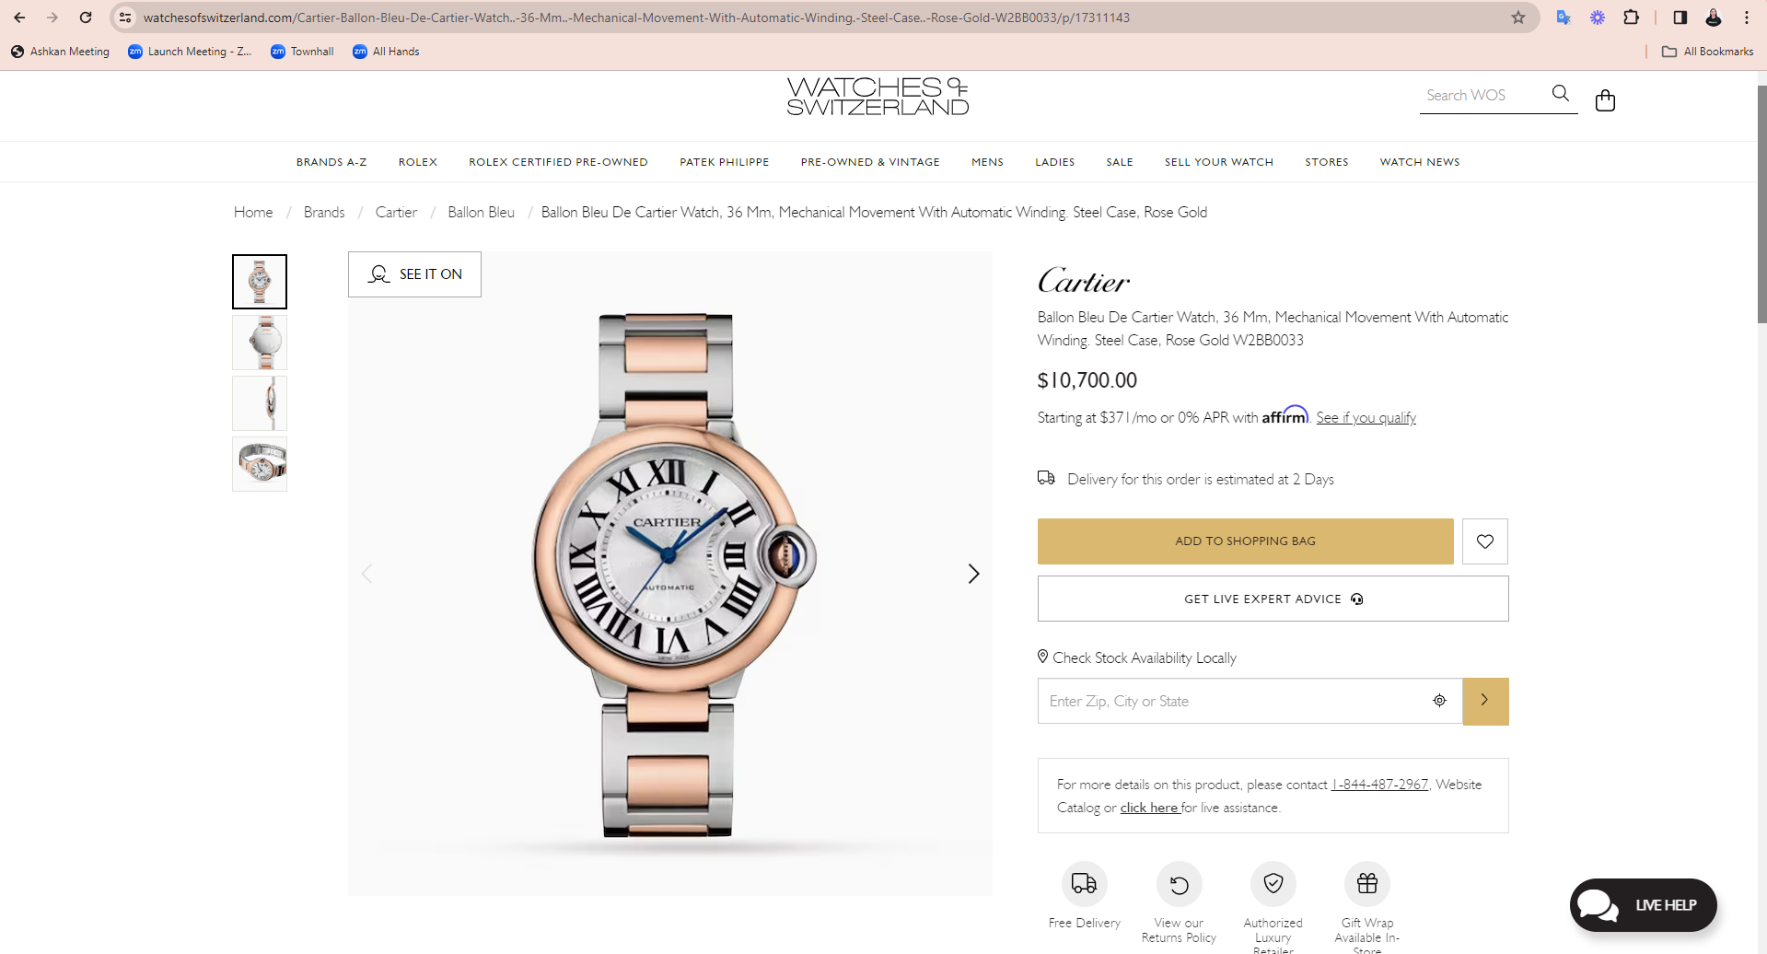1767x954 pixels.
Task: Open the shopping bag icon
Action: coord(1605,99)
